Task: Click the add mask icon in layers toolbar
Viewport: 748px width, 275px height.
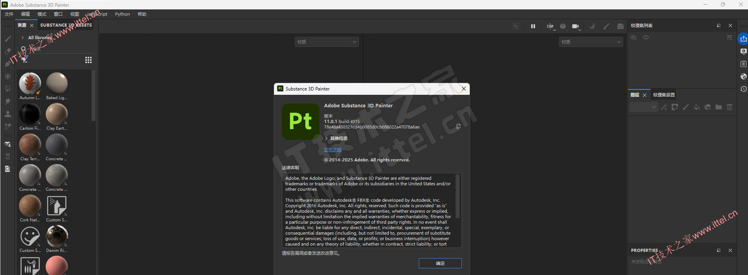Action: (x=675, y=107)
